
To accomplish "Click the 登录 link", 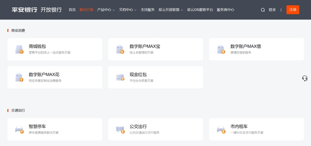I will pyautogui.click(x=272, y=10).
